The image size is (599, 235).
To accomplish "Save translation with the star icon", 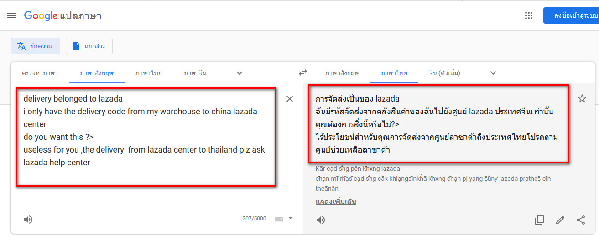I will tap(582, 98).
